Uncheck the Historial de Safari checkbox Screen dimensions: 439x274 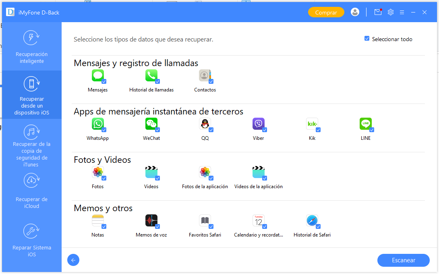point(318,226)
